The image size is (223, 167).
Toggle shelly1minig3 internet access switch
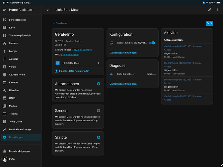point(152,43)
